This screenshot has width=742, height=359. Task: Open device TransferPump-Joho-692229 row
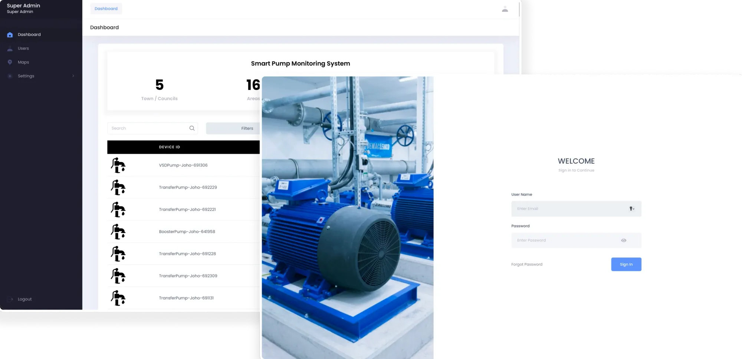[188, 187]
